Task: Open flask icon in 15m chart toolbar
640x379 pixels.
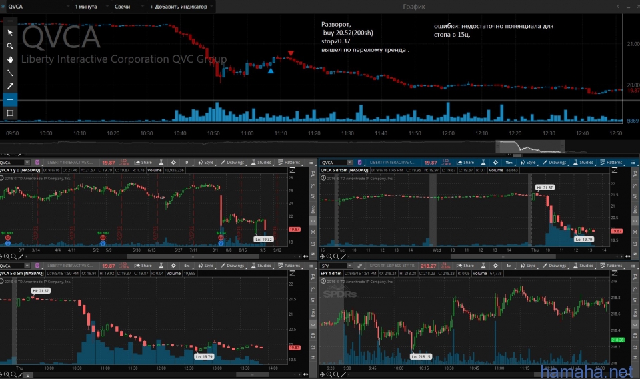Action: tap(483, 163)
